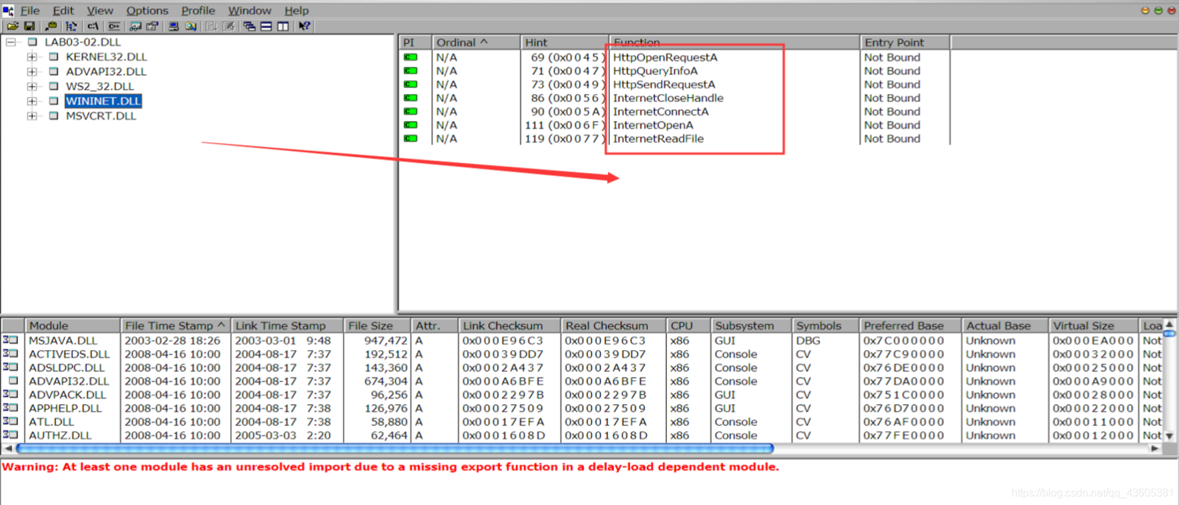
Task: Sort module list by Module column header
Action: tap(72, 326)
